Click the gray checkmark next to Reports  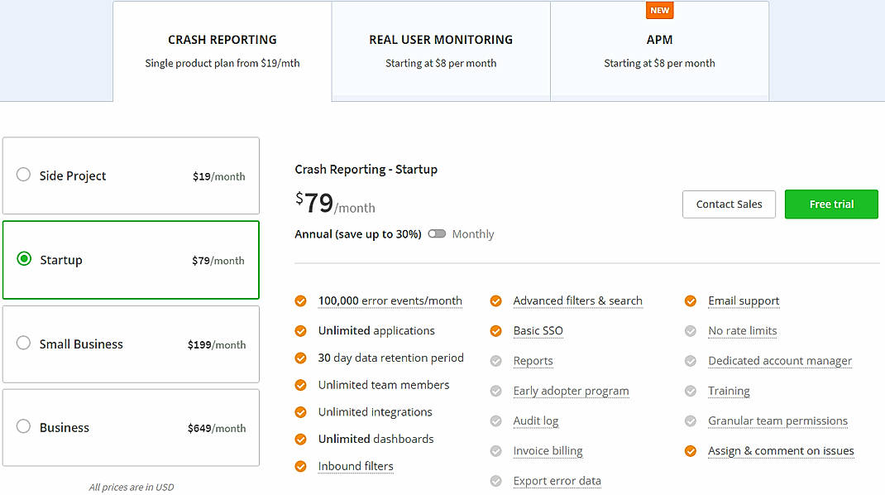(x=495, y=361)
